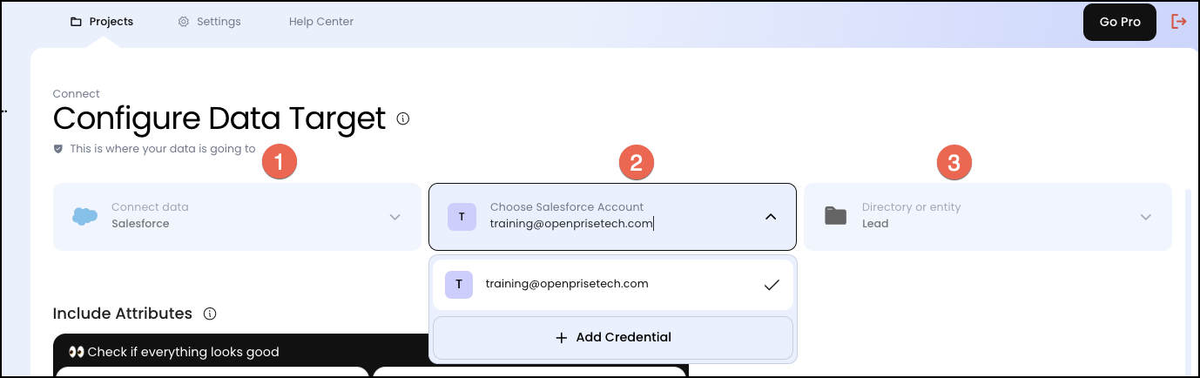Select training@openprisetech.com from the dropdown list

[x=567, y=284]
